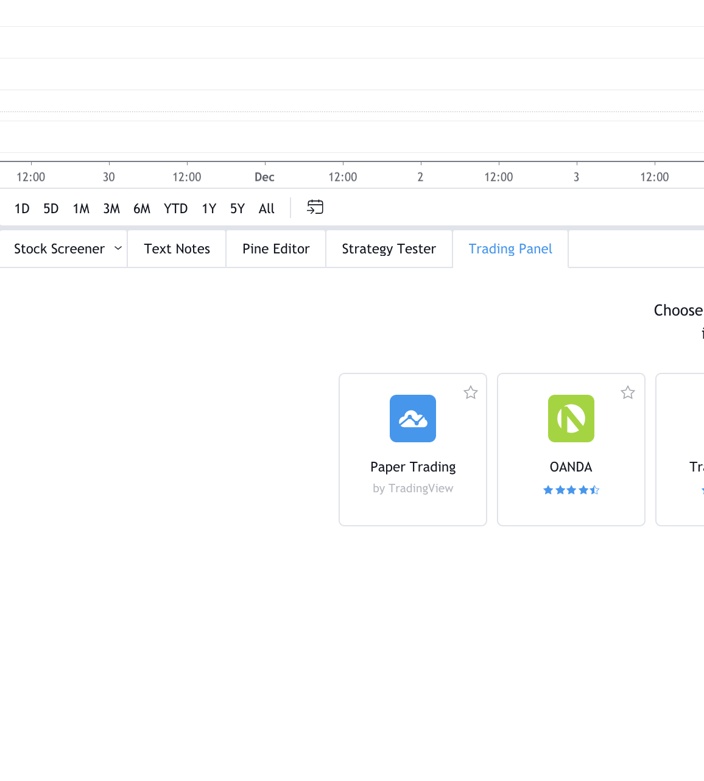Switch to the Strategy Tester tab

point(389,249)
